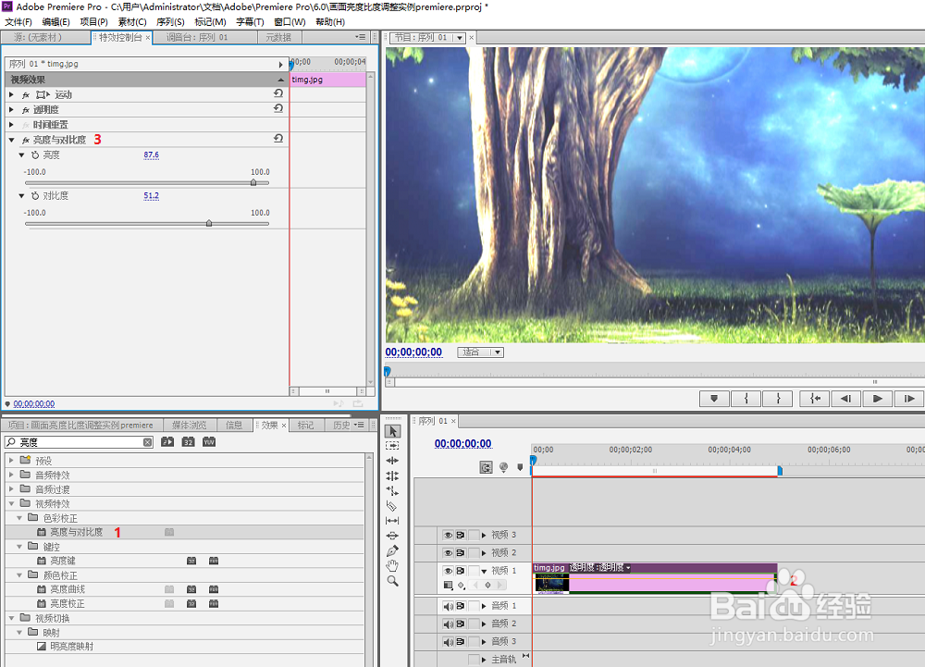Screen dimensions: 925x667
Task: Toggle sync lock for 视频 3 track
Action: tap(461, 535)
